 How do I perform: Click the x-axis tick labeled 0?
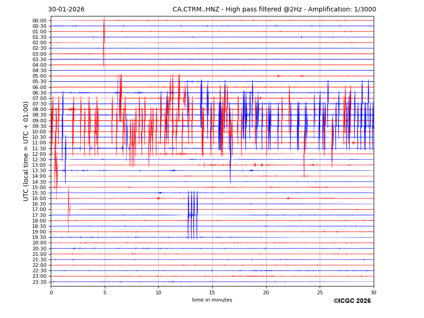tap(51, 292)
